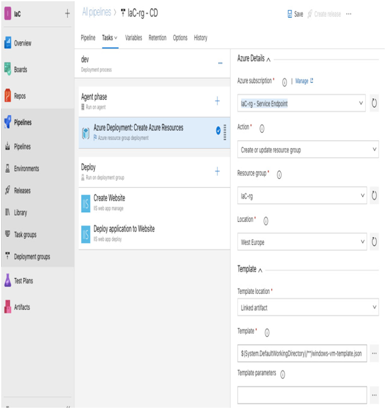Open Location West Europe dropdown

[302, 242]
